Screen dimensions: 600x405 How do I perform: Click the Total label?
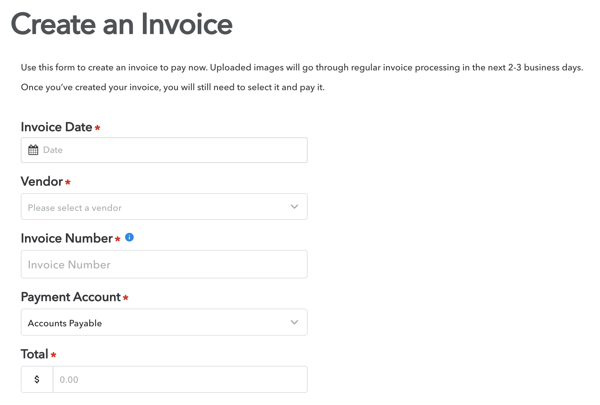pos(34,354)
